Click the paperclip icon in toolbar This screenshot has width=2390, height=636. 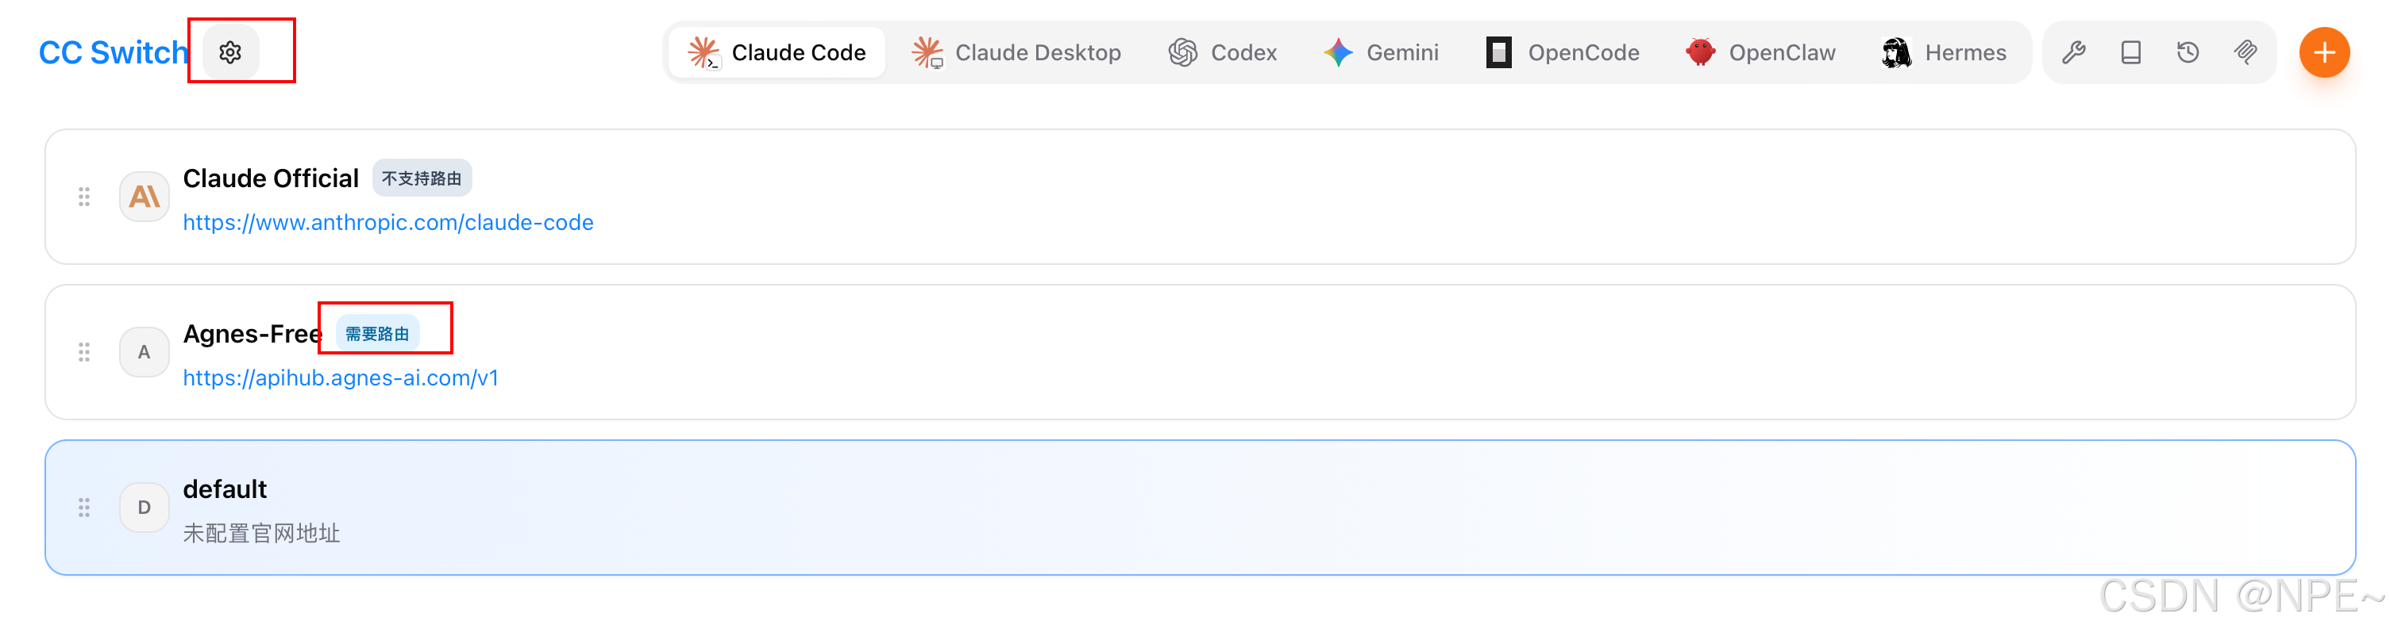pos(2245,53)
